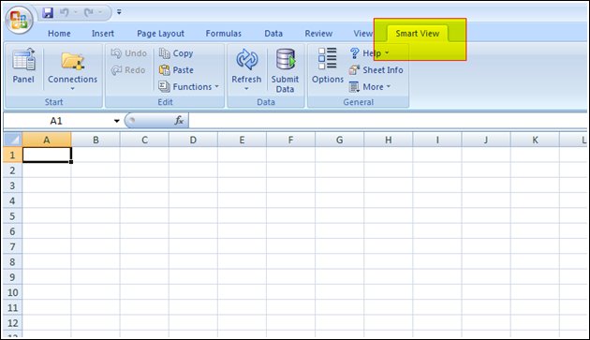Click the insert function fx button
The width and height of the screenshot is (590, 340).
[179, 121]
